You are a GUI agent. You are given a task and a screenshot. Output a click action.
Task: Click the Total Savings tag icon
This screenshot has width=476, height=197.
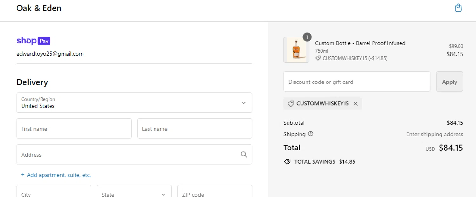[x=287, y=162]
